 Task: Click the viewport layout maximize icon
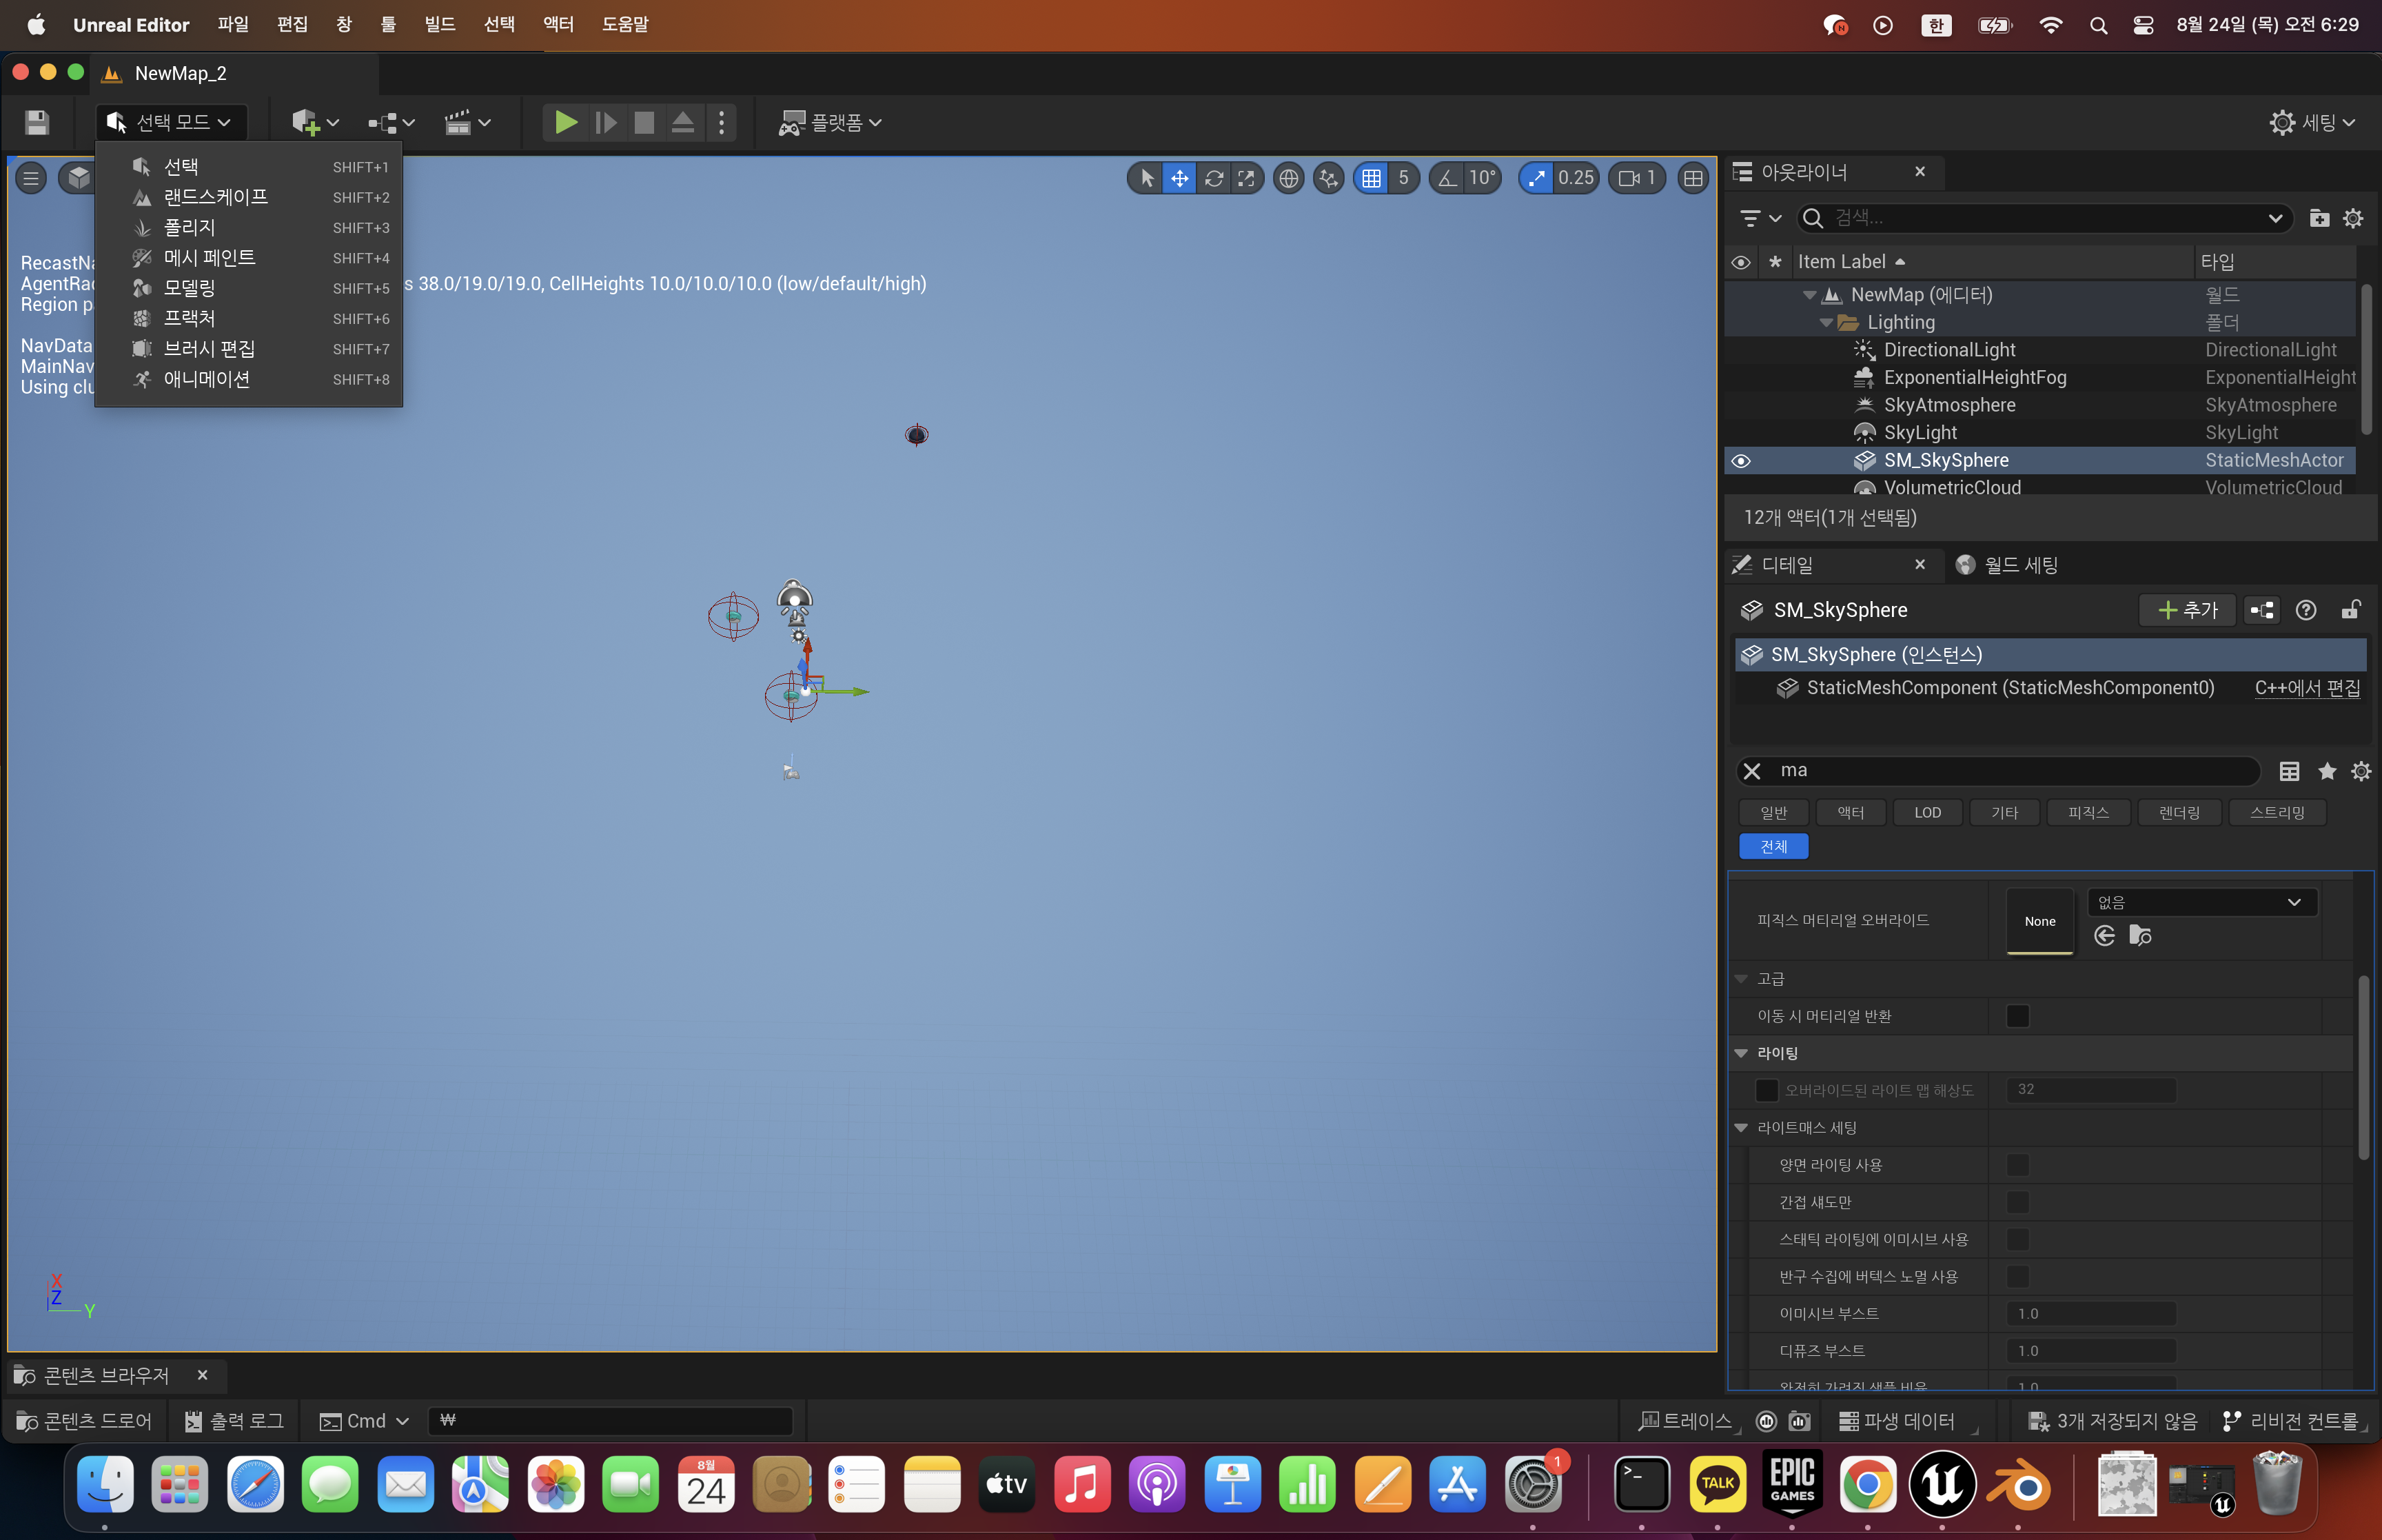tap(1692, 178)
